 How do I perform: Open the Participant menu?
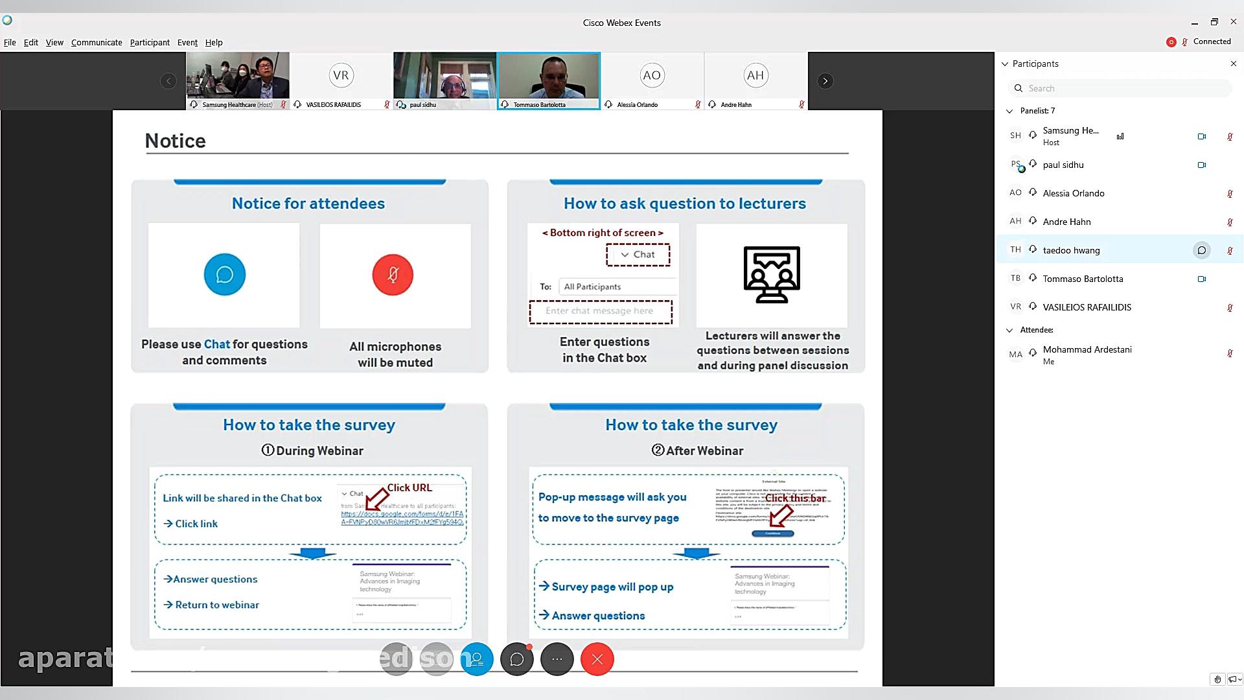pyautogui.click(x=150, y=43)
